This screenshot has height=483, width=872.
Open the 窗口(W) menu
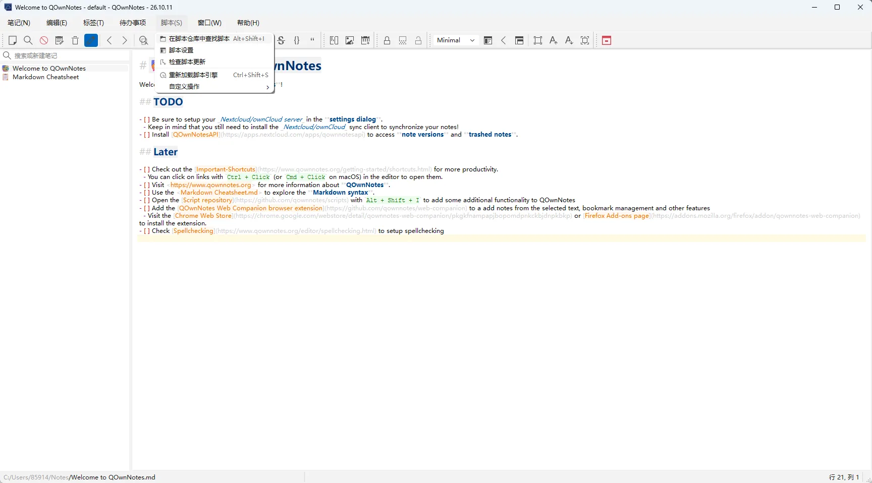(x=209, y=23)
